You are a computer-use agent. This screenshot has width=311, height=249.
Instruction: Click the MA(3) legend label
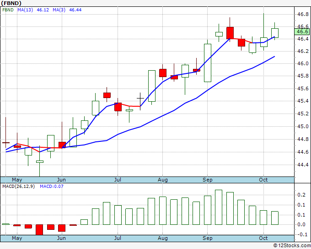pyautogui.click(x=59, y=10)
